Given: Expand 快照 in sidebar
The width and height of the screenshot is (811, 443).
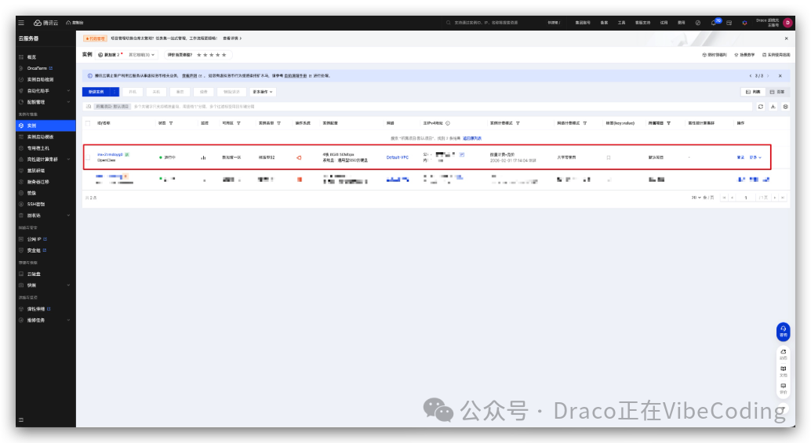Looking at the screenshot, I should (68, 285).
